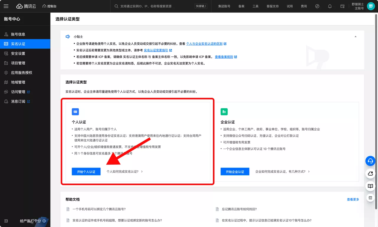The image size is (378, 227).
Task: Expand 企业如何完成实名认证 help chevron
Action: [309, 171]
